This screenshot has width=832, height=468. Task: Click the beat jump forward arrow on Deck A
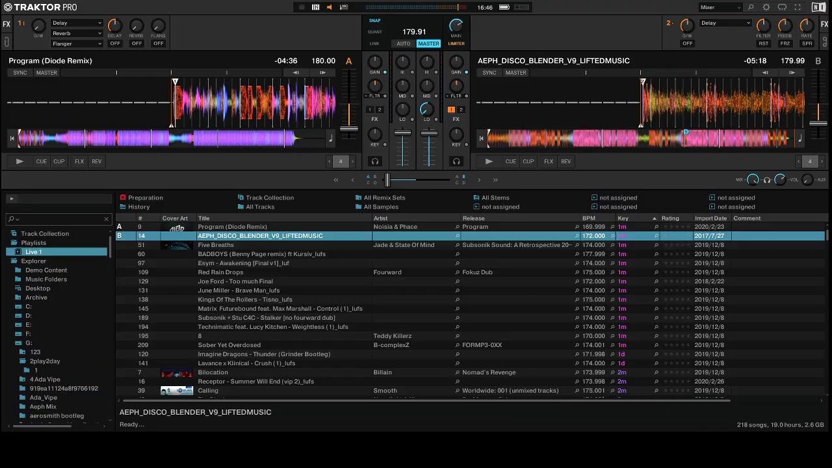(x=322, y=73)
